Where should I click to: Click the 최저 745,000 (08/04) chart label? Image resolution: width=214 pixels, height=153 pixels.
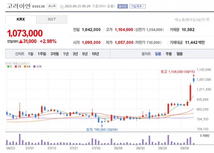click(102, 130)
